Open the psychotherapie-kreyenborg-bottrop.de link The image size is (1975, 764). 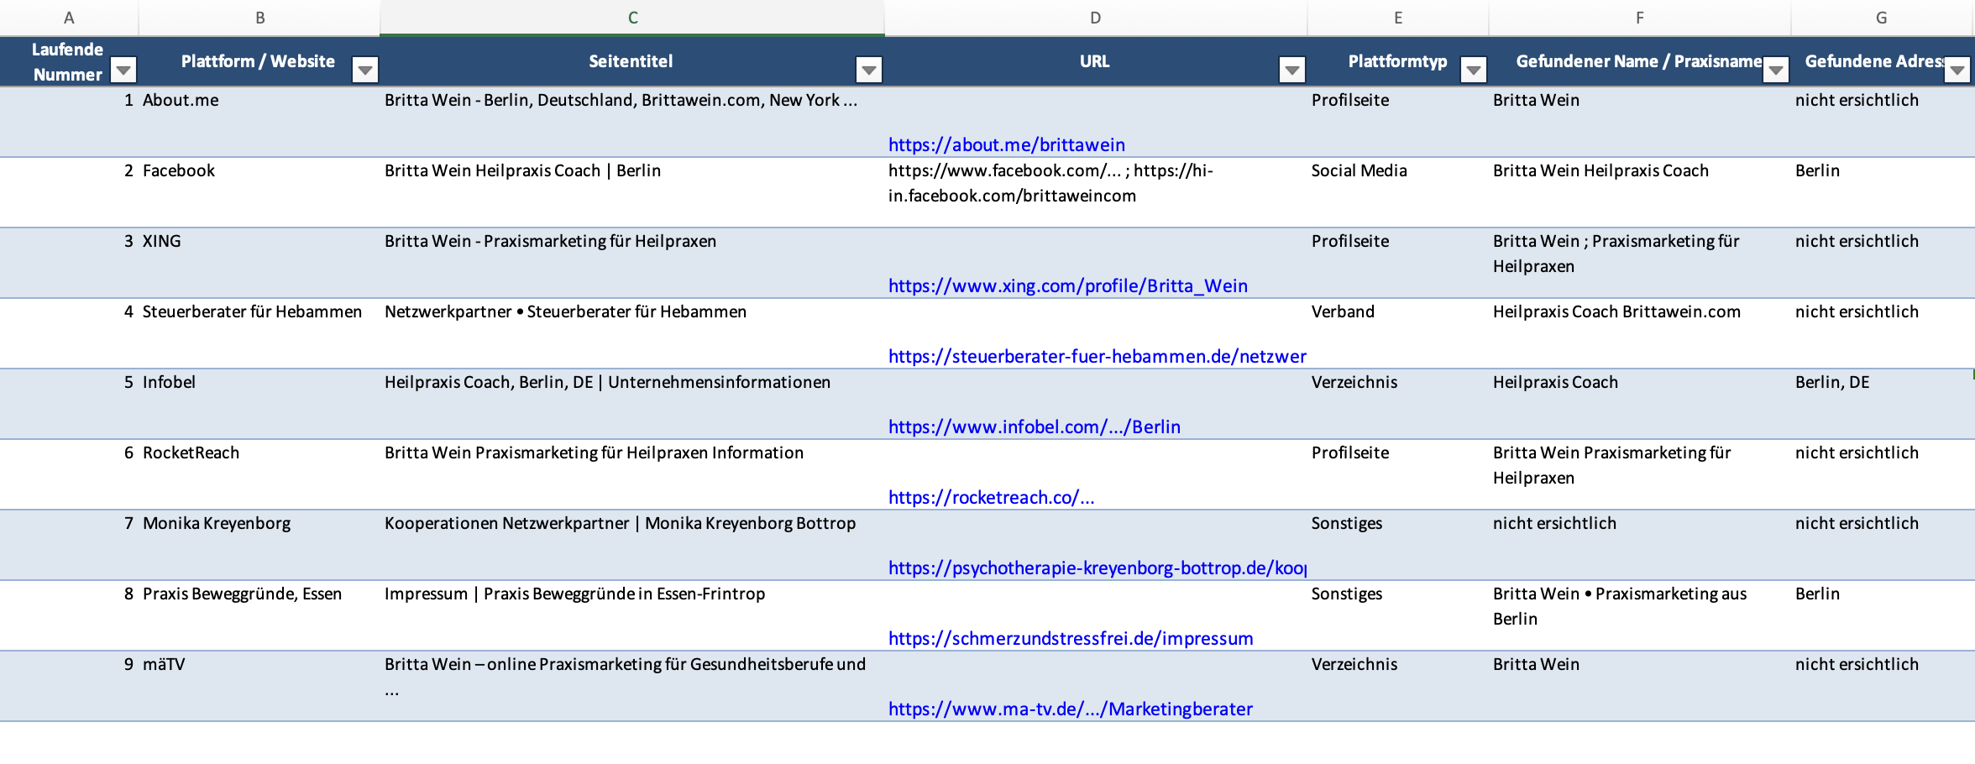[1096, 568]
